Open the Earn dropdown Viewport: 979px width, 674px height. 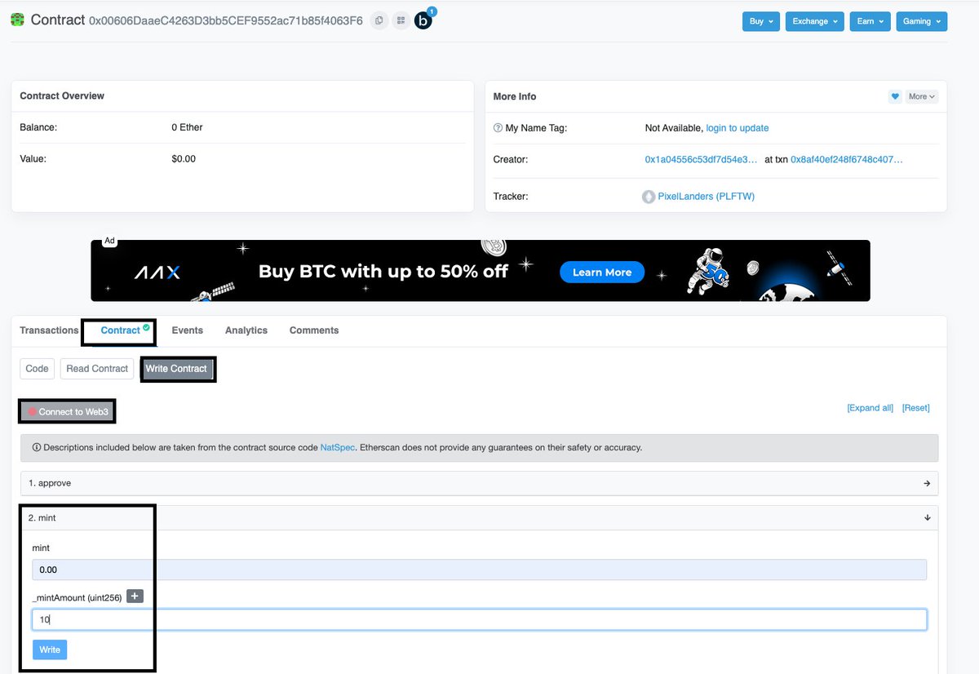tap(870, 21)
